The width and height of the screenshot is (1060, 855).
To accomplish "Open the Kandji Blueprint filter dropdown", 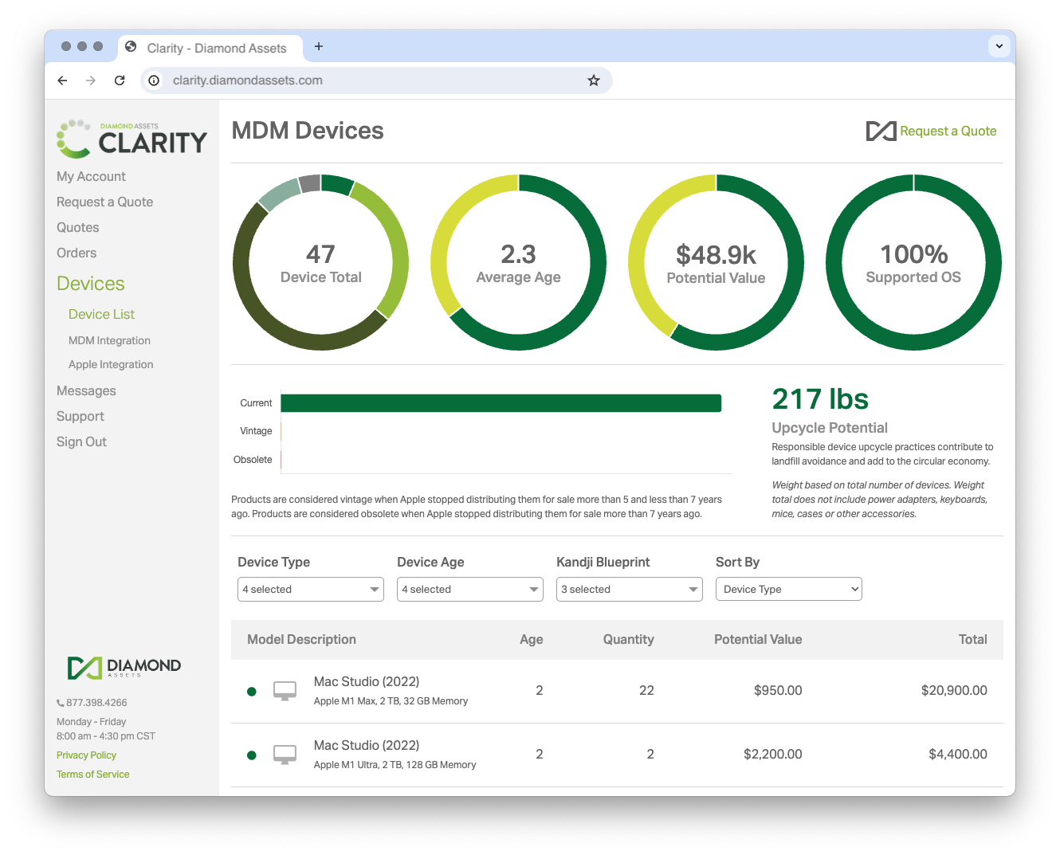I will [x=630, y=590].
